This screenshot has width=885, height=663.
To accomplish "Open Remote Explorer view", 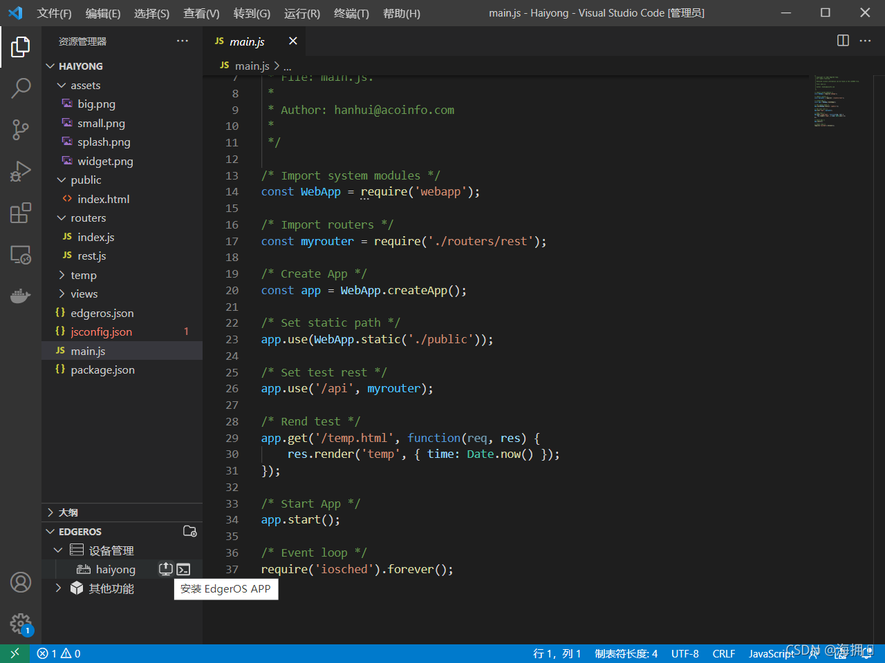I will click(21, 255).
